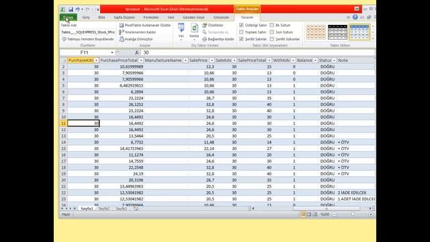The width and height of the screenshot is (430, 242).
Task: Click the Ver export icon
Action: (x=181, y=28)
